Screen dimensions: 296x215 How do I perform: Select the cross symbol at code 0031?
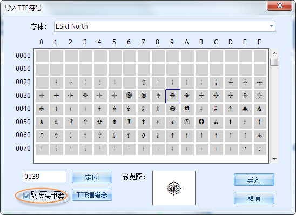pos(56,96)
